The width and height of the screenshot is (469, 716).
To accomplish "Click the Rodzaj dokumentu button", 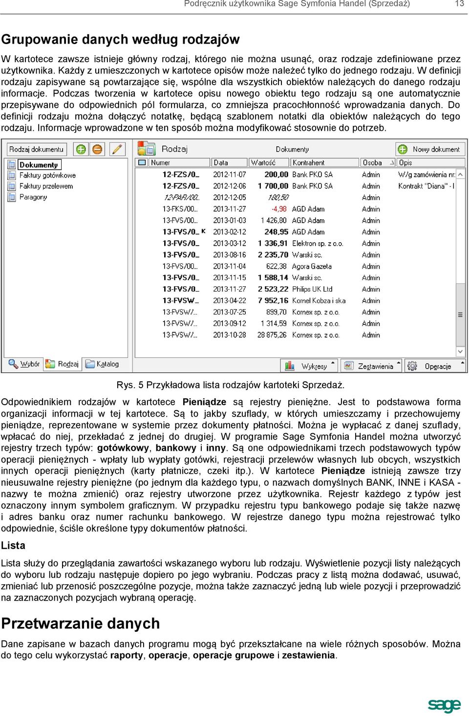I will coord(37,149).
